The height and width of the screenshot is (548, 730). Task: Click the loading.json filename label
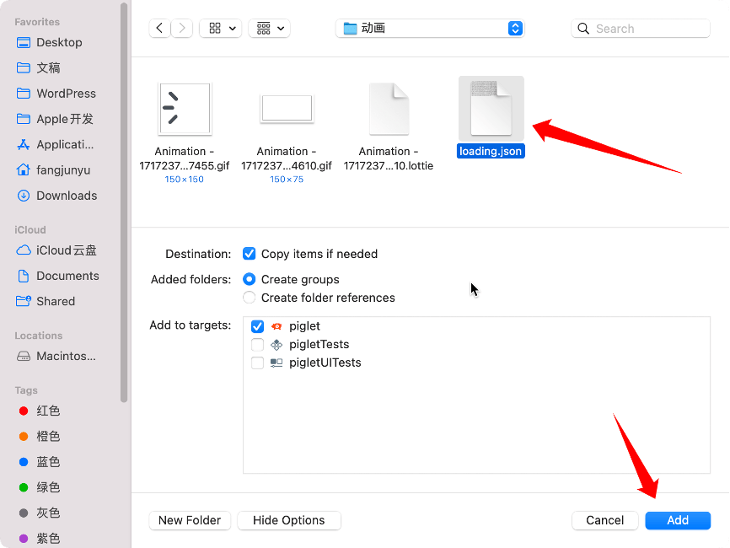(491, 151)
